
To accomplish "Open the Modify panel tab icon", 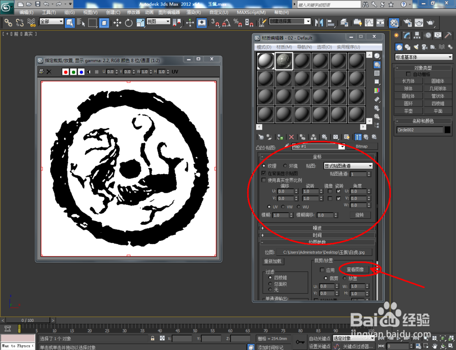I will pyautogui.click(x=407, y=36).
